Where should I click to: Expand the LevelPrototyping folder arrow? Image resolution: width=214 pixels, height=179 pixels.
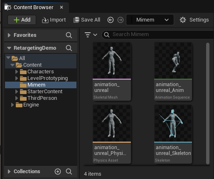(17, 78)
